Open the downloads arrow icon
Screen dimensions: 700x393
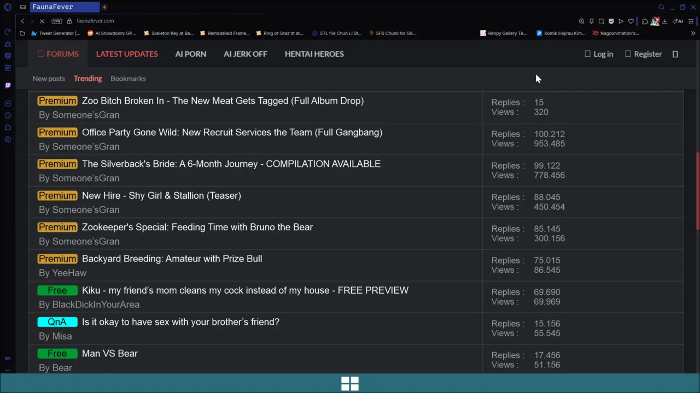click(x=664, y=21)
